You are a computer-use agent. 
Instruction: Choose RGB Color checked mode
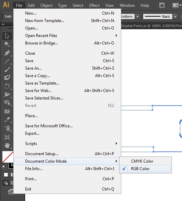tap(145, 169)
